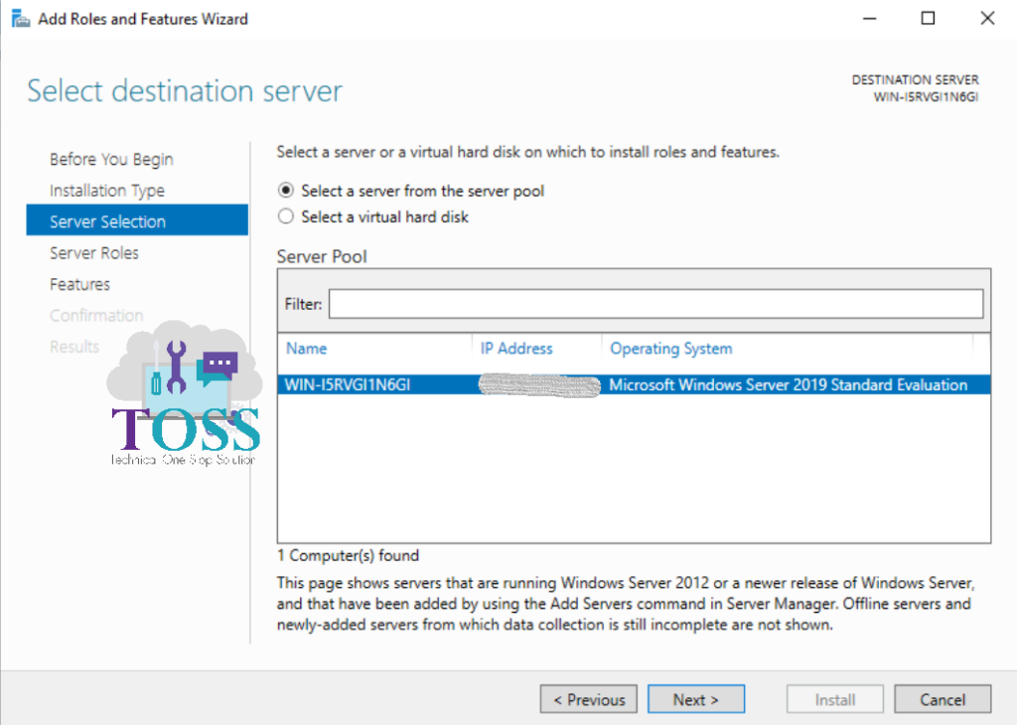1017x725 pixels.
Task: Click inside the Filter text box
Action: pos(655,304)
